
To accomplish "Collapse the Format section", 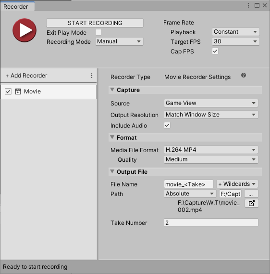I will tap(112, 137).
